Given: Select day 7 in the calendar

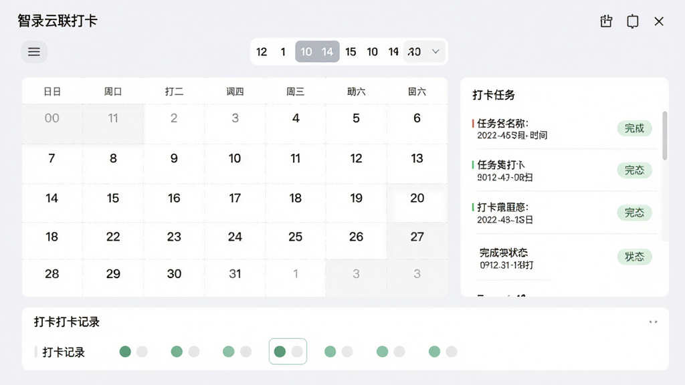Looking at the screenshot, I should tap(52, 164).
